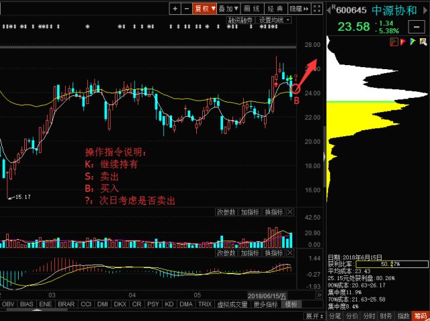Select the 筹码 tab
Image resolution: width=430 pixels, height=321 pixels.
[421, 316]
